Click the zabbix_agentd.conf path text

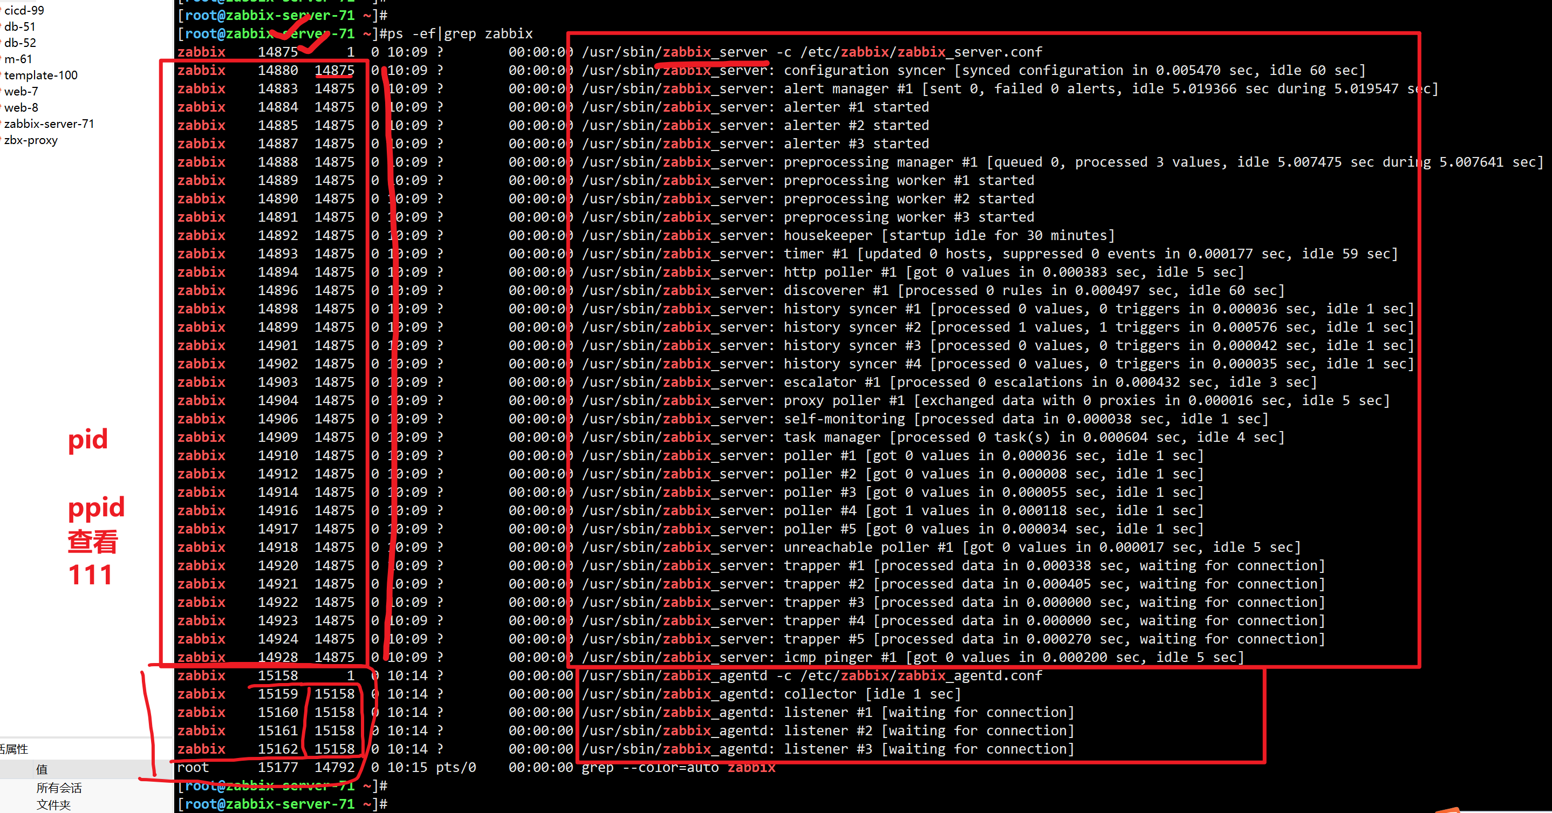tap(921, 676)
